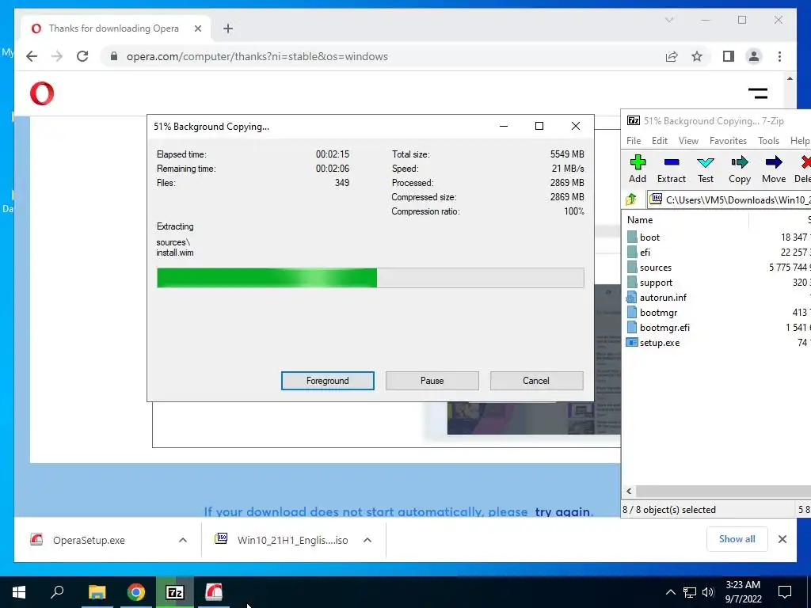Click the green extraction progress bar
The image size is (811, 608).
pos(371,278)
